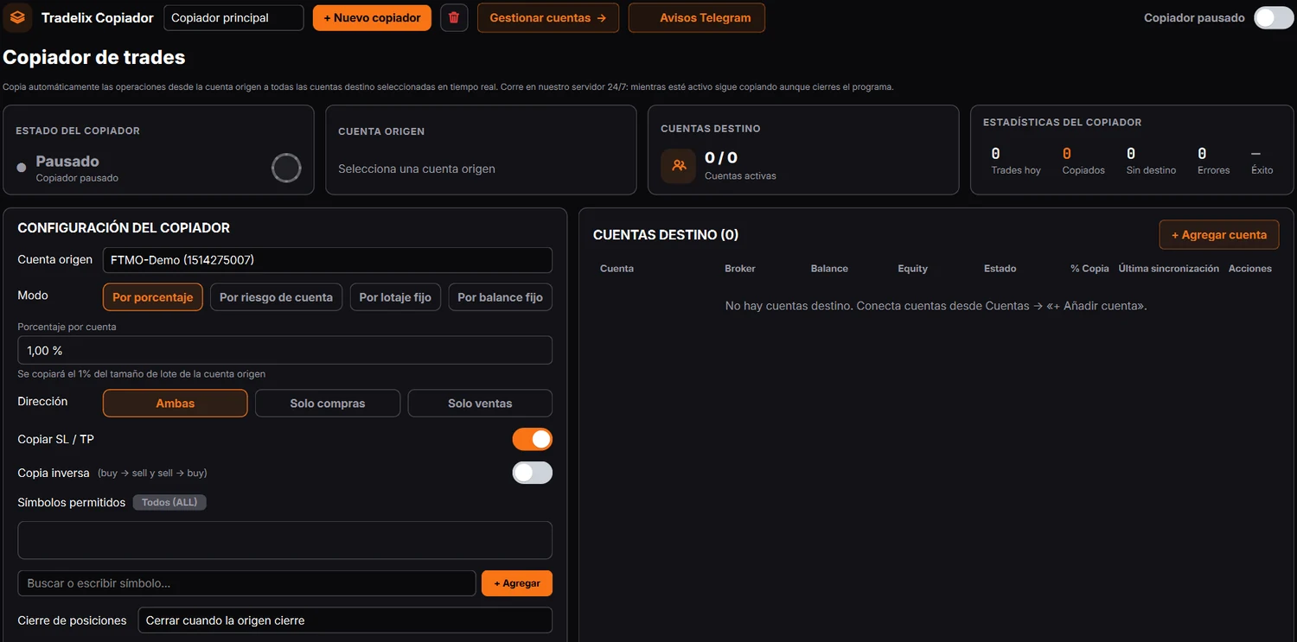The image size is (1297, 642).
Task: Enable the Copia inversa switch
Action: (533, 473)
